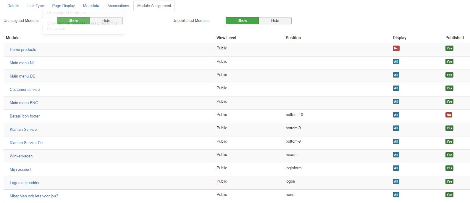470x203 pixels.
Task: Open the Details tab
Action: pos(13,6)
